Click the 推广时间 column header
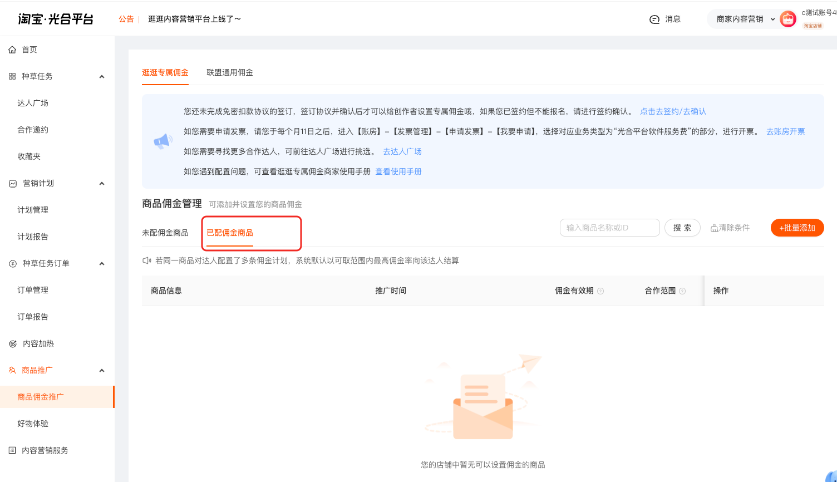The height and width of the screenshot is (482, 837). tap(391, 291)
